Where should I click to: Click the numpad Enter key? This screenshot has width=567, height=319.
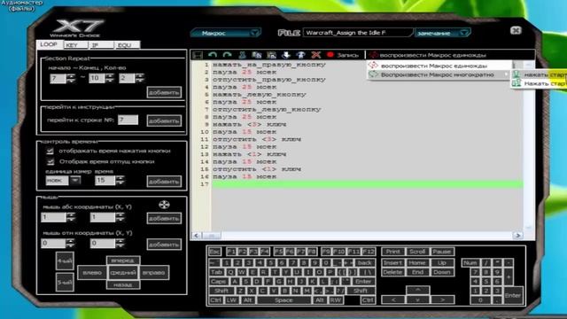(513, 295)
